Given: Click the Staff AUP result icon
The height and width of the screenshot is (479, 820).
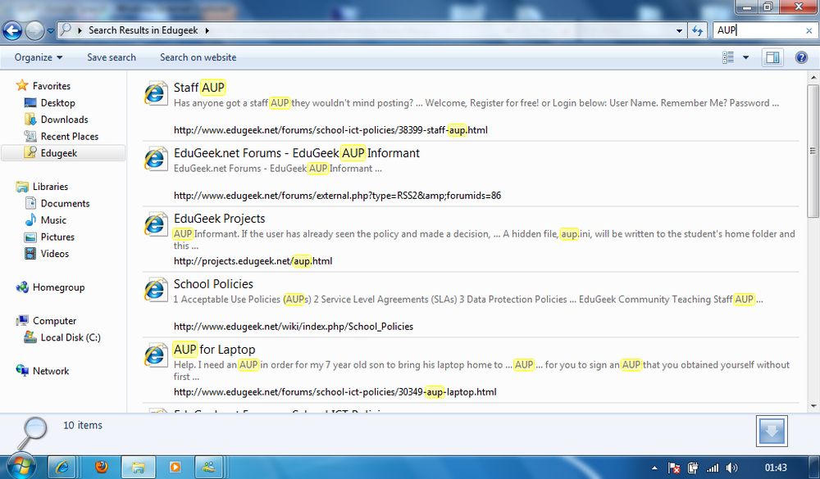Looking at the screenshot, I should (x=155, y=93).
